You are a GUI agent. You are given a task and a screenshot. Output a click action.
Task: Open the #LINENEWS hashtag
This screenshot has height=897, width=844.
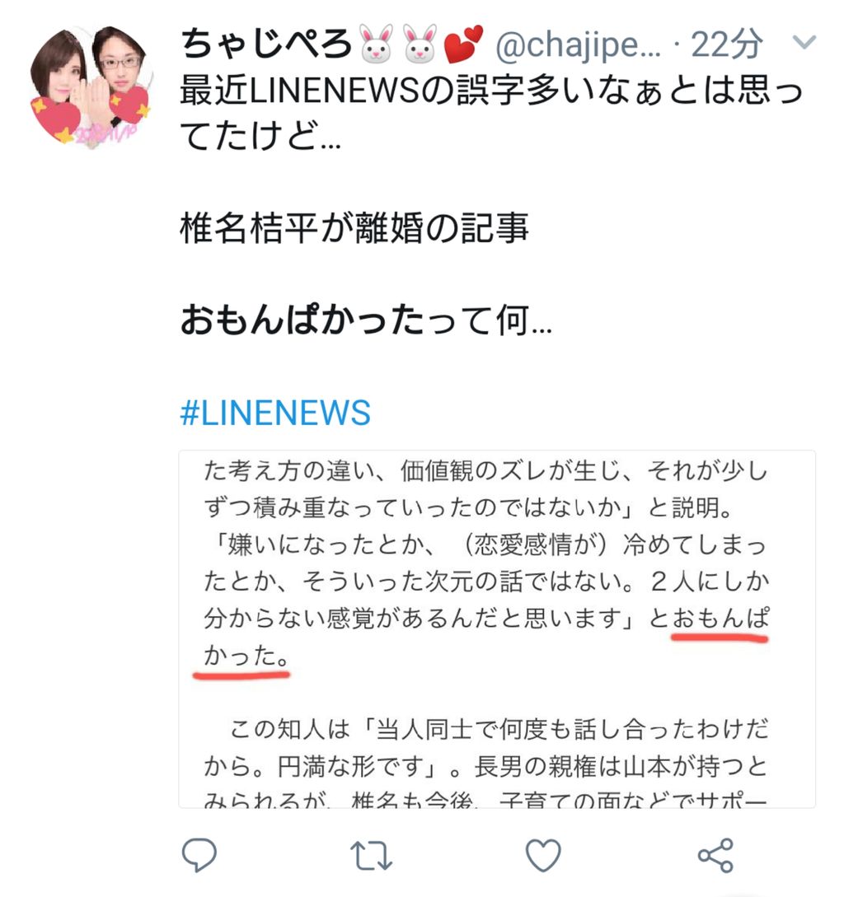click(275, 413)
